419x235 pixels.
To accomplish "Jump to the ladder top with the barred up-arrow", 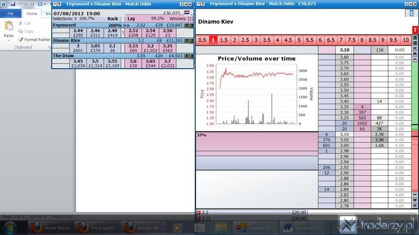I will [x=415, y=49].
